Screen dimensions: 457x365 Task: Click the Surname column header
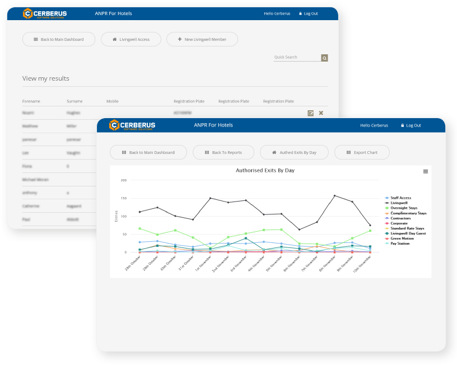pos(74,101)
